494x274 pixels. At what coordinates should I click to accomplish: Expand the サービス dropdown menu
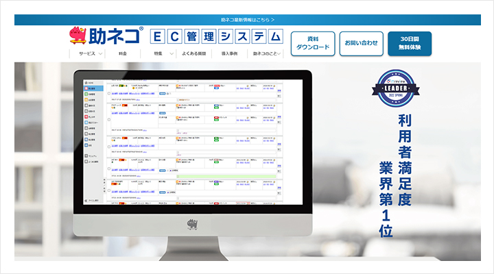[x=90, y=53]
